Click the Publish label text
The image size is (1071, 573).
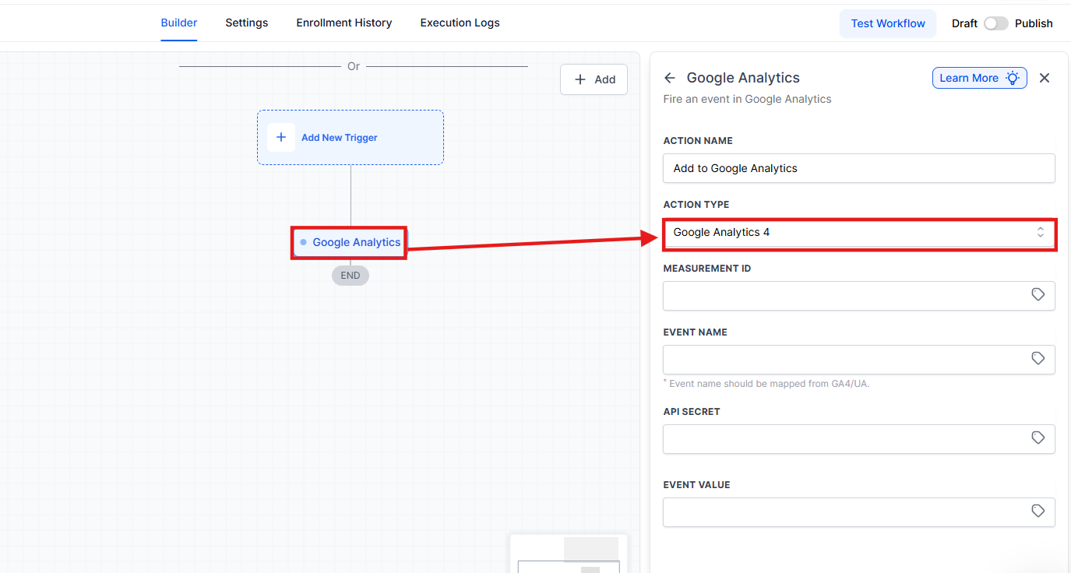point(1034,23)
